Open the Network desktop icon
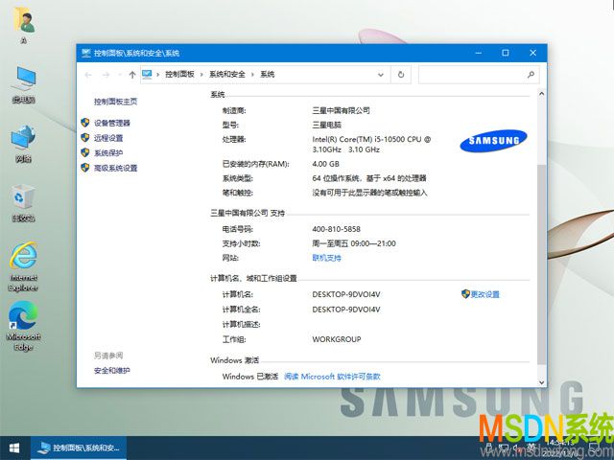This screenshot has height=460, width=614. click(23, 143)
